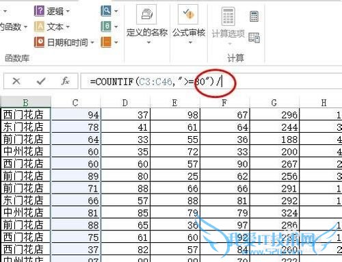Click cell with value 78 in column C

coord(75,127)
